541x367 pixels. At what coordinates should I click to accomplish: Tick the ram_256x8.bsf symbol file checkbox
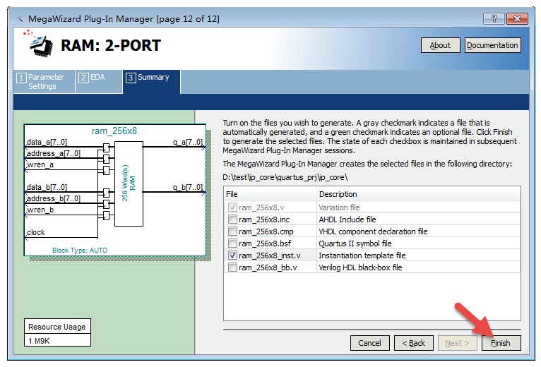[x=232, y=243]
